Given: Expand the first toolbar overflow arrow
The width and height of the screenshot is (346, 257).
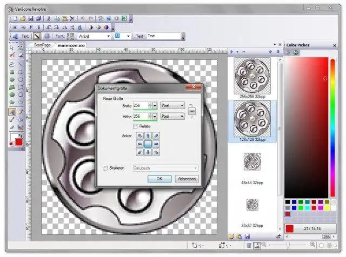Looking at the screenshot, I should point(131,19).
